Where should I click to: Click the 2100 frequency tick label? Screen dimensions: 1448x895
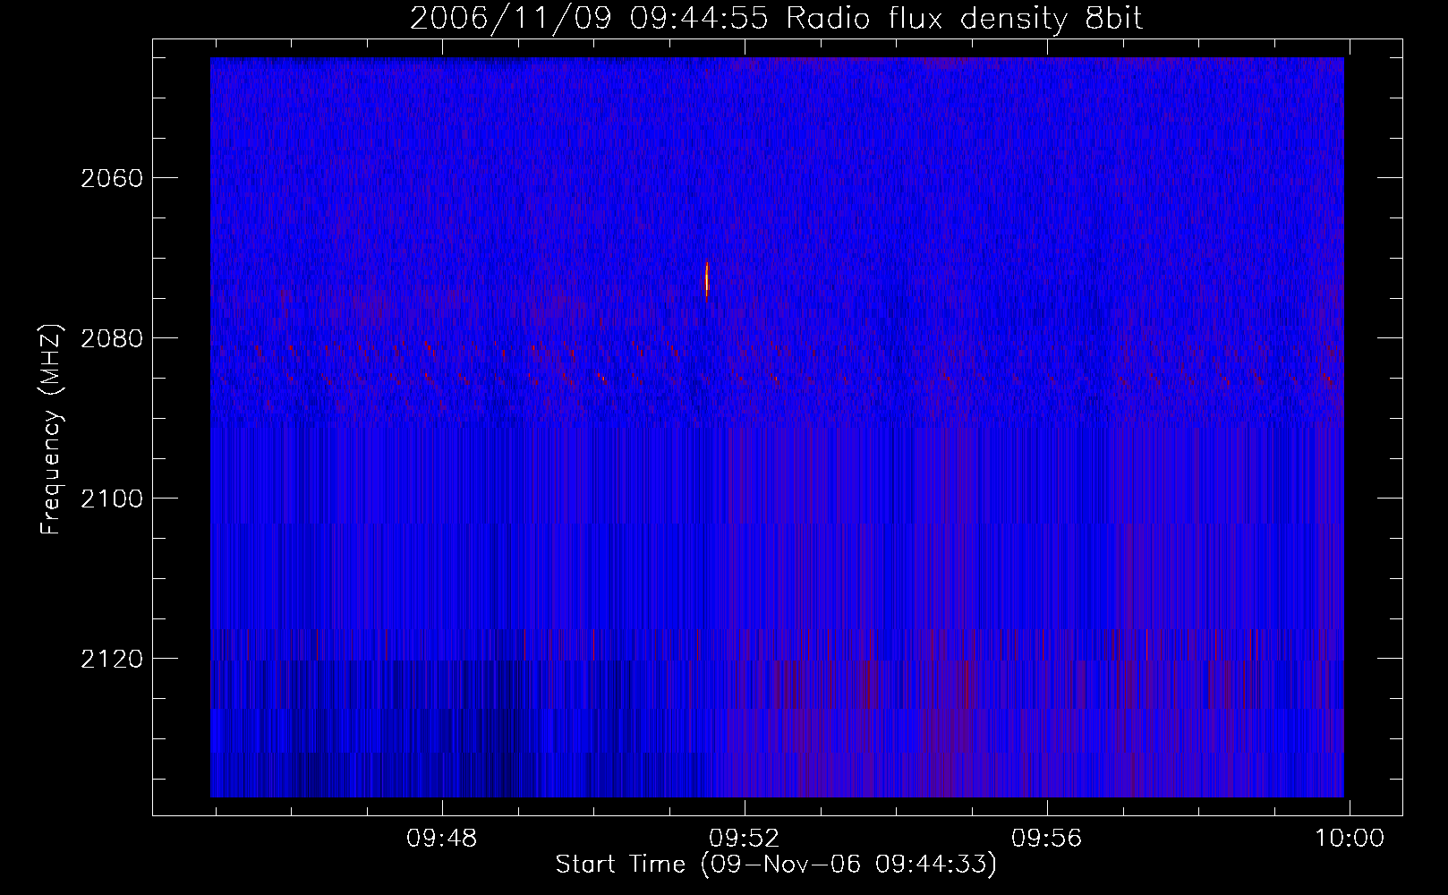[x=112, y=499]
